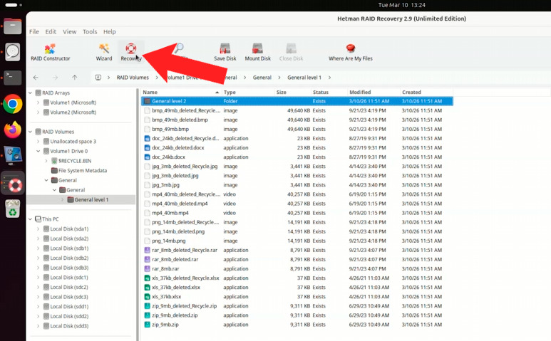Viewport: 551px width, 341px height.
Task: Open the Edit menu
Action: tap(51, 31)
